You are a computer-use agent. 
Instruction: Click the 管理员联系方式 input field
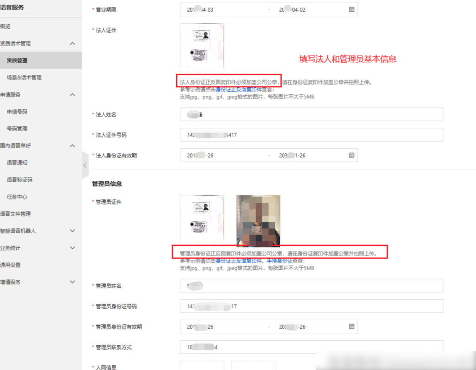click(x=311, y=347)
